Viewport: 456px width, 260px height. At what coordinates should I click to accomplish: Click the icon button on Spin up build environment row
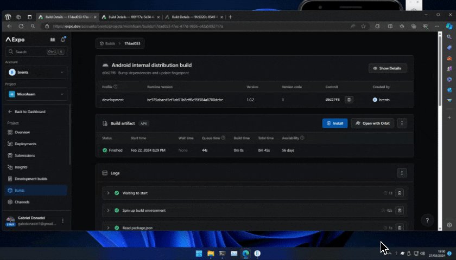[x=400, y=210]
